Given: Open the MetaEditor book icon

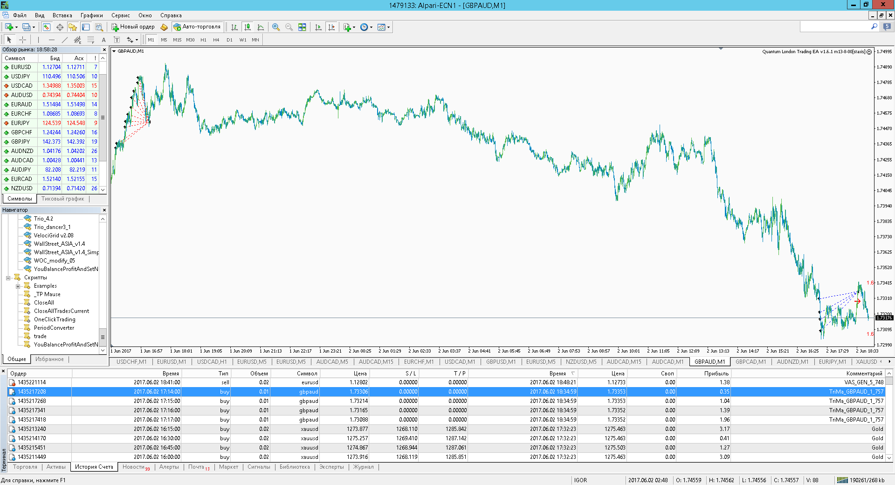Looking at the screenshot, I should (x=164, y=27).
